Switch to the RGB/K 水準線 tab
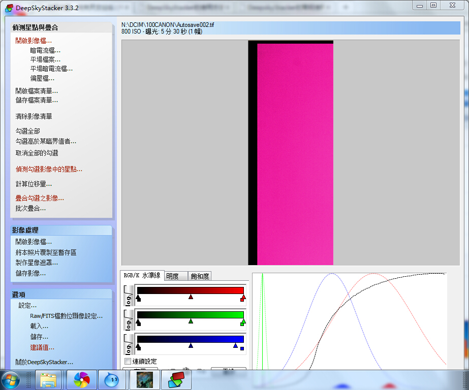This screenshot has width=469, height=390. click(x=142, y=275)
